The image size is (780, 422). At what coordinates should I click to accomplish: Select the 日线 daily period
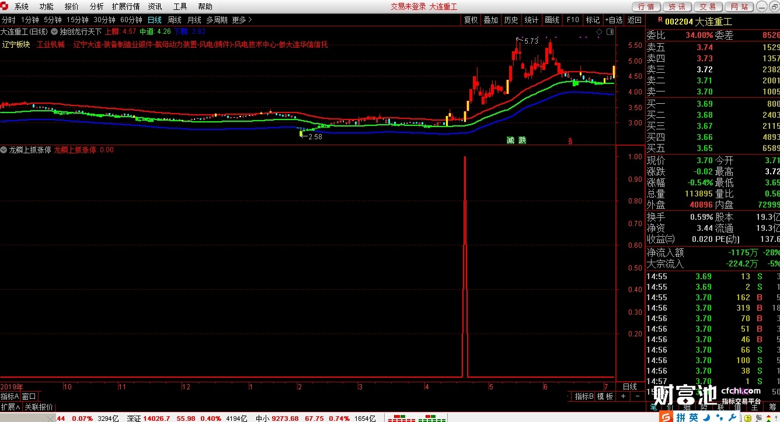pos(155,20)
